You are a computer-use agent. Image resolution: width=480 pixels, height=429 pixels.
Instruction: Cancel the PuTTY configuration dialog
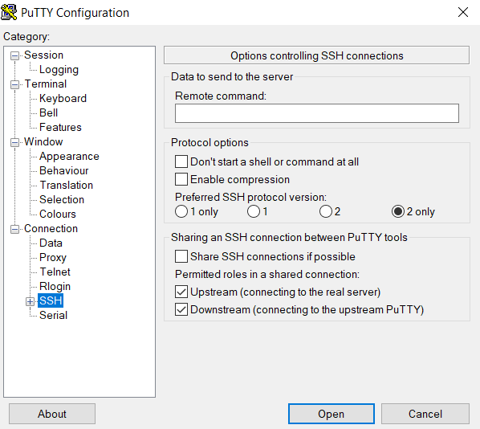425,414
